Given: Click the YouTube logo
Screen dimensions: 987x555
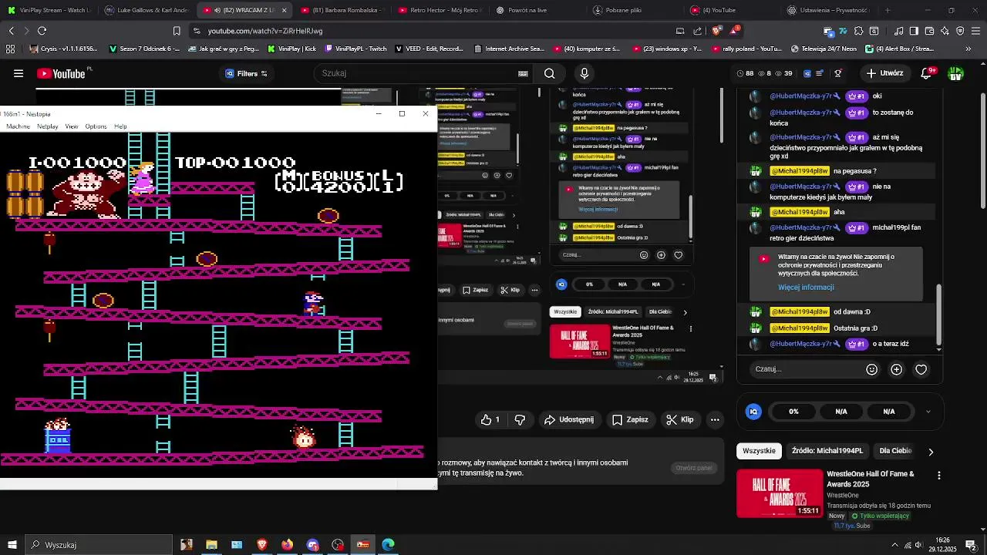Looking at the screenshot, I should pos(62,74).
